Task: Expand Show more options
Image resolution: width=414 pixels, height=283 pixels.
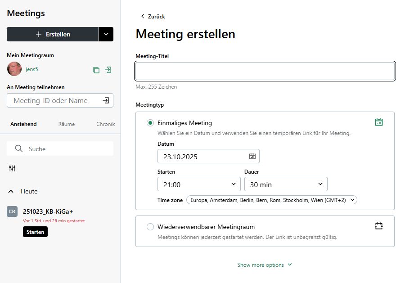Action: [x=265, y=265]
